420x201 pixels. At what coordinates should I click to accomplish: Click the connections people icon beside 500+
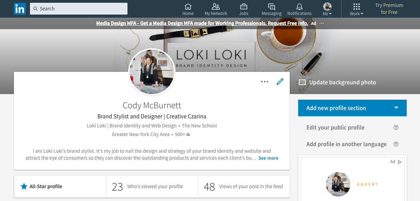188,134
